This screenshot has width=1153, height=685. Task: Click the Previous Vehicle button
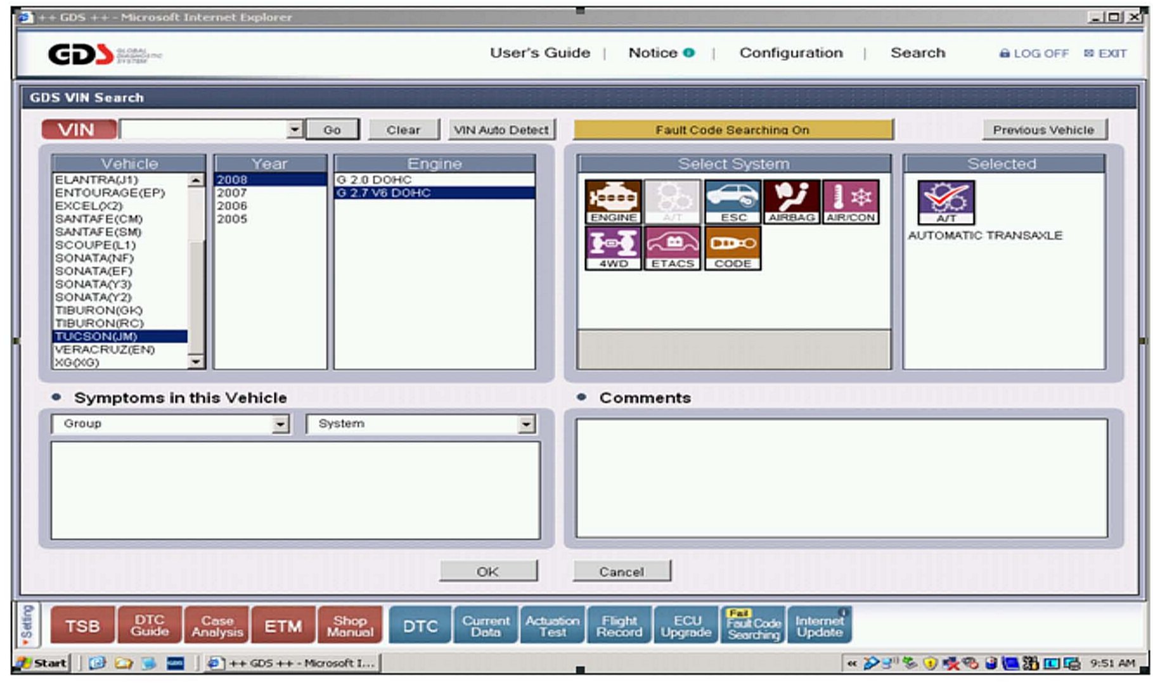click(1043, 130)
